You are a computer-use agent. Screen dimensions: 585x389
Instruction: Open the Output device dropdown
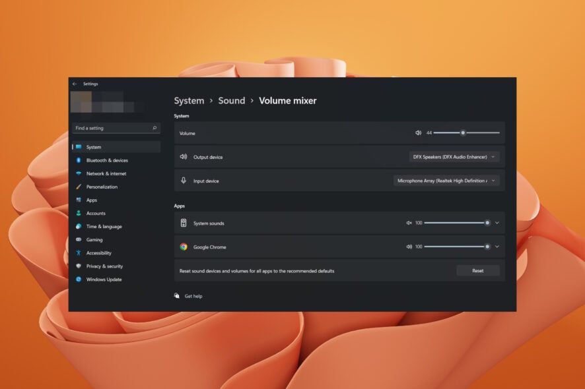[x=454, y=157]
